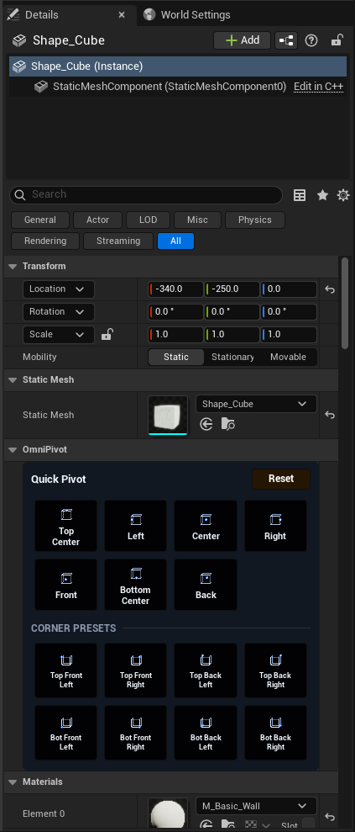Select the All filter
Image resolution: width=355 pixels, height=832 pixels.
(x=175, y=241)
